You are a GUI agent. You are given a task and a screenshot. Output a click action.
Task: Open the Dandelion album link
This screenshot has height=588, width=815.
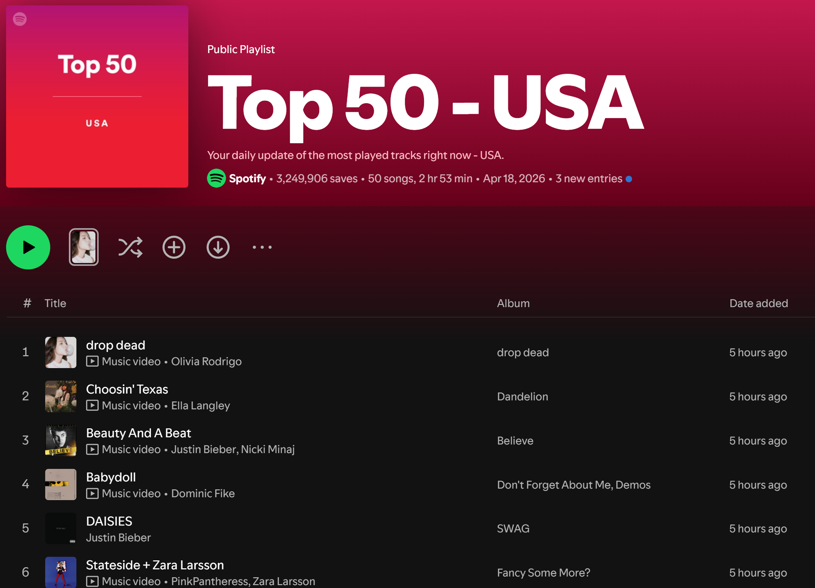click(523, 397)
